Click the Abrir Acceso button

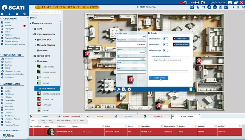tap(181, 39)
